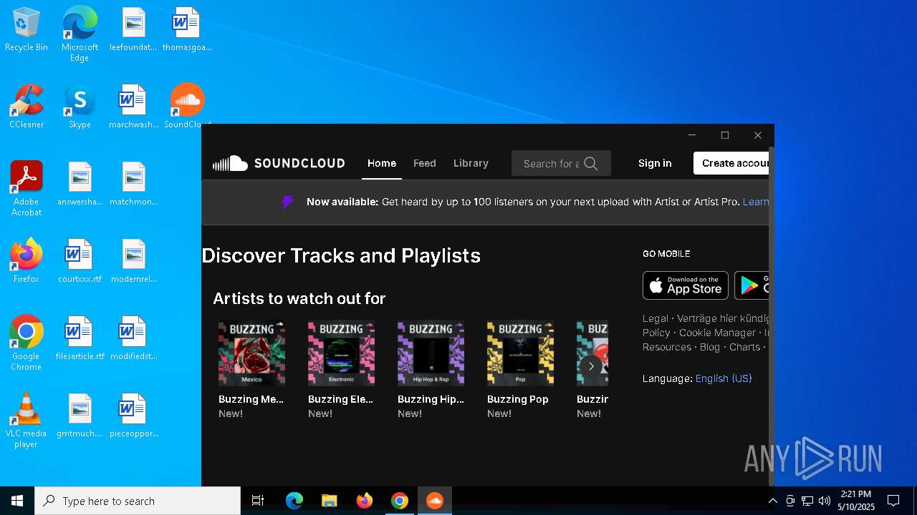Click the Buzzing Hip... title text

[431, 399]
